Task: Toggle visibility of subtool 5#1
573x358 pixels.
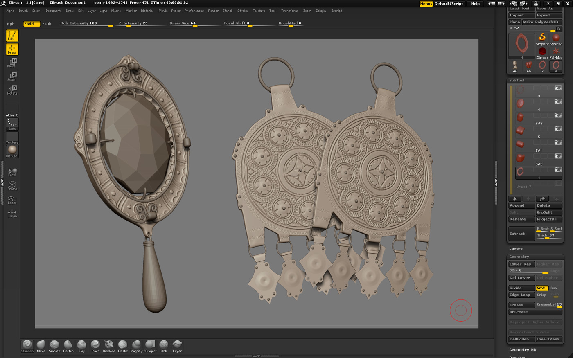Action: [x=558, y=142]
